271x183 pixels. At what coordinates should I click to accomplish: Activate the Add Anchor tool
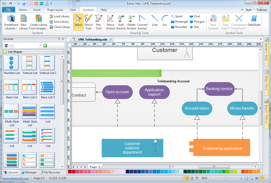(x=121, y=22)
